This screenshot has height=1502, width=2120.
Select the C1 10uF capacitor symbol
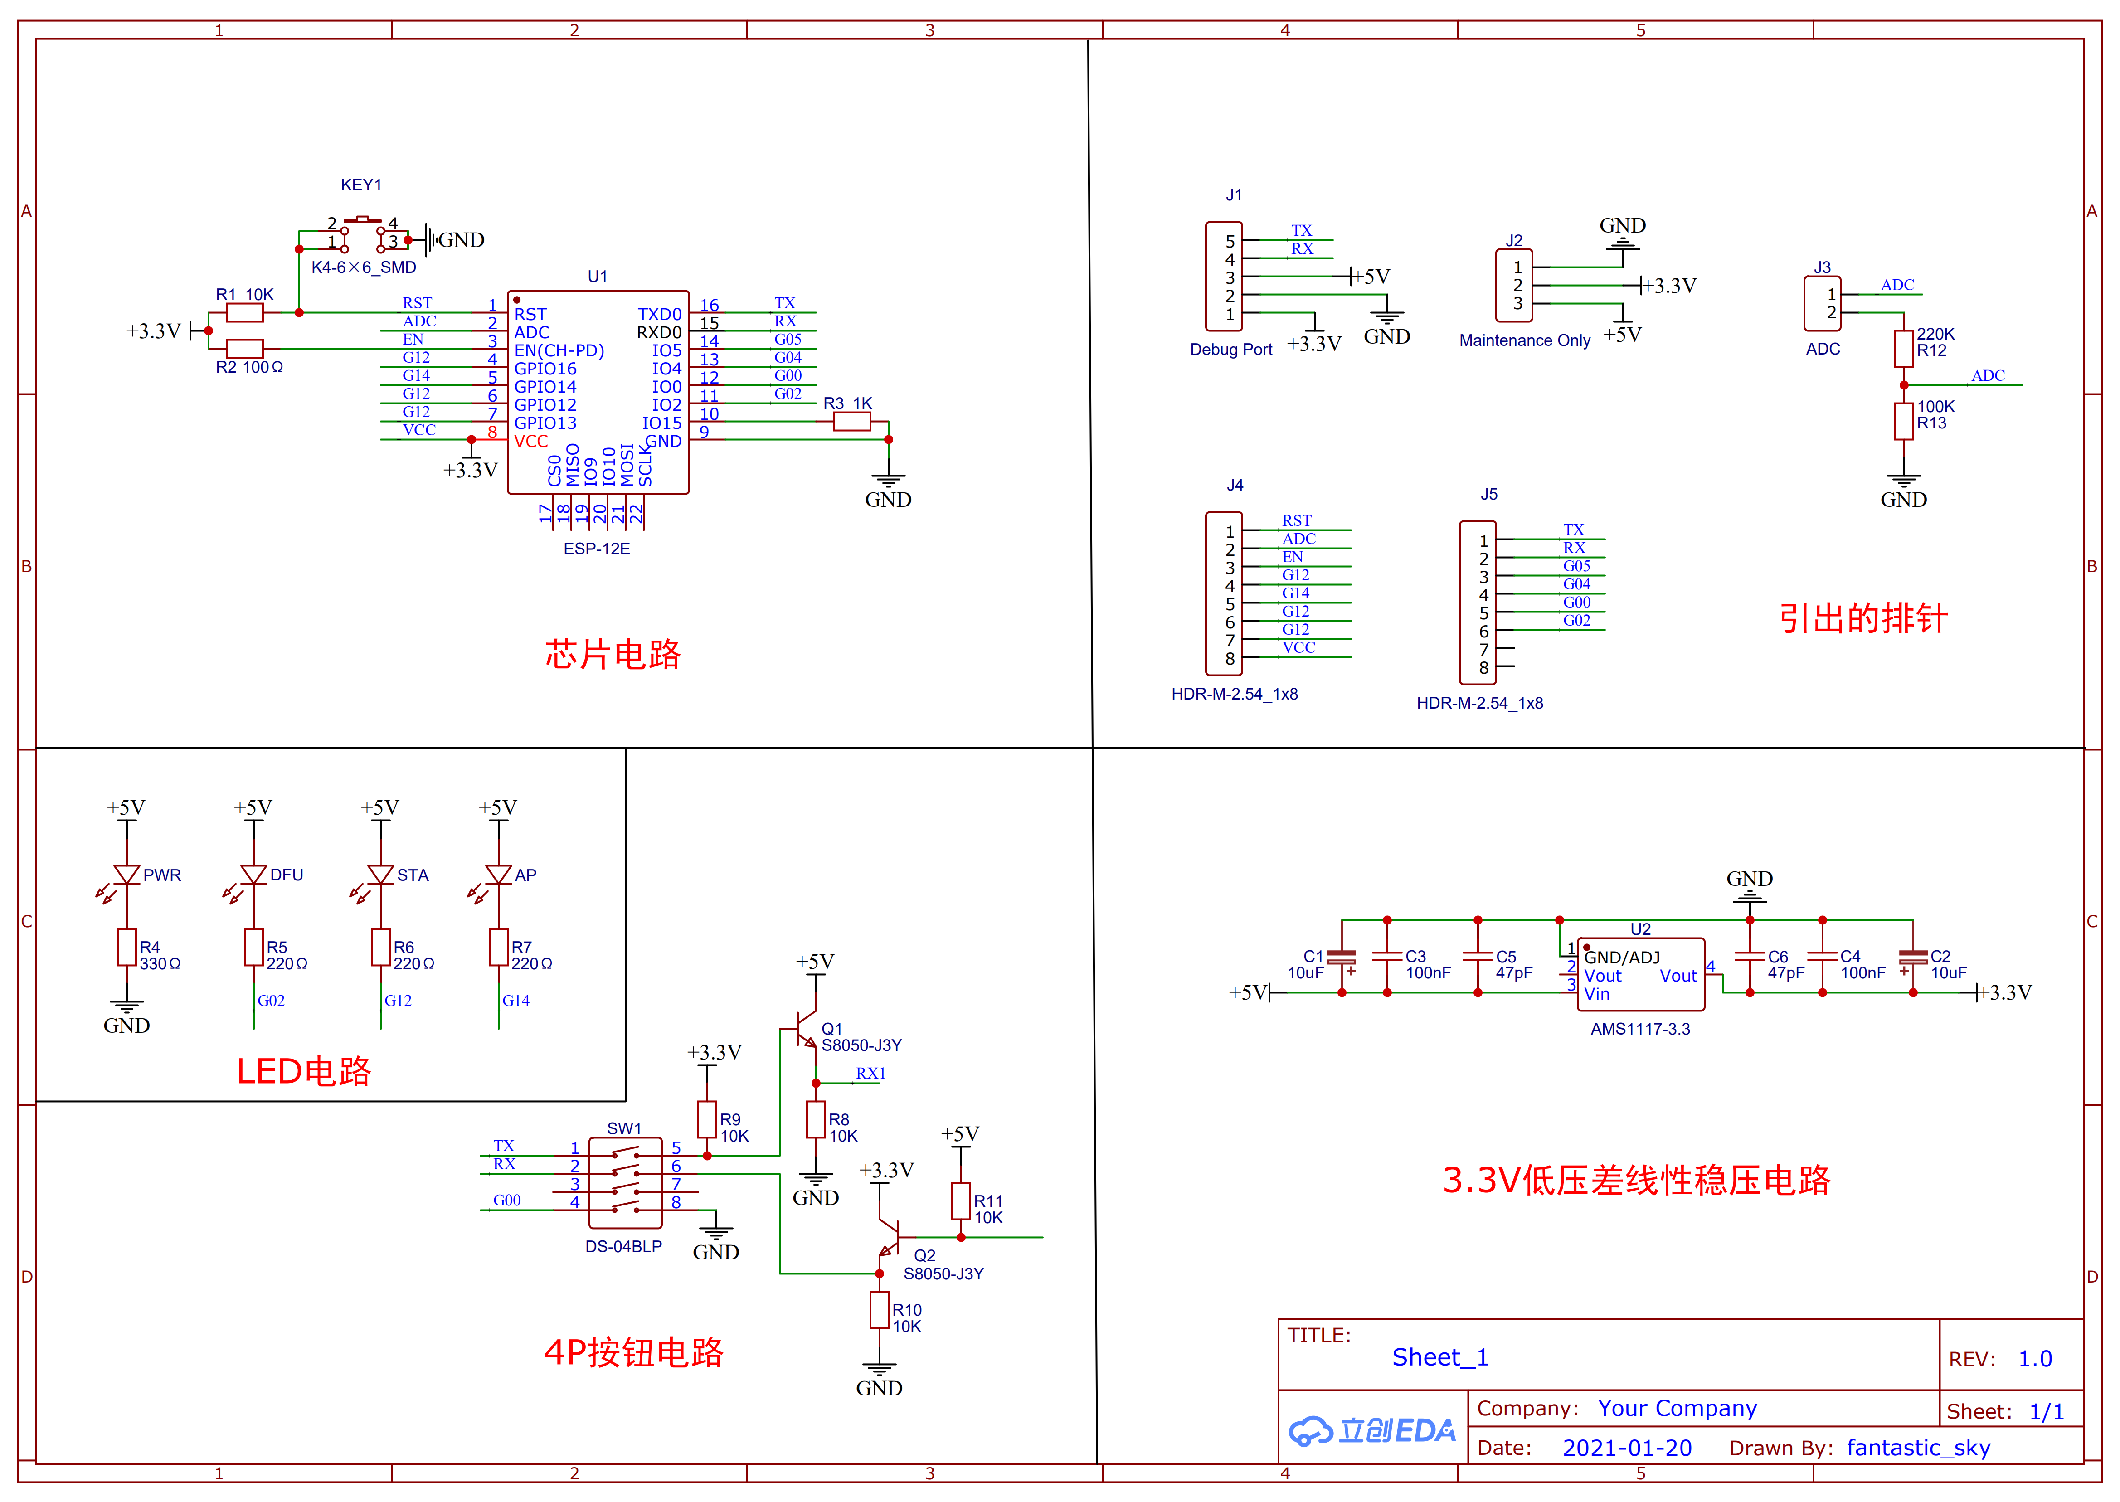1341,956
